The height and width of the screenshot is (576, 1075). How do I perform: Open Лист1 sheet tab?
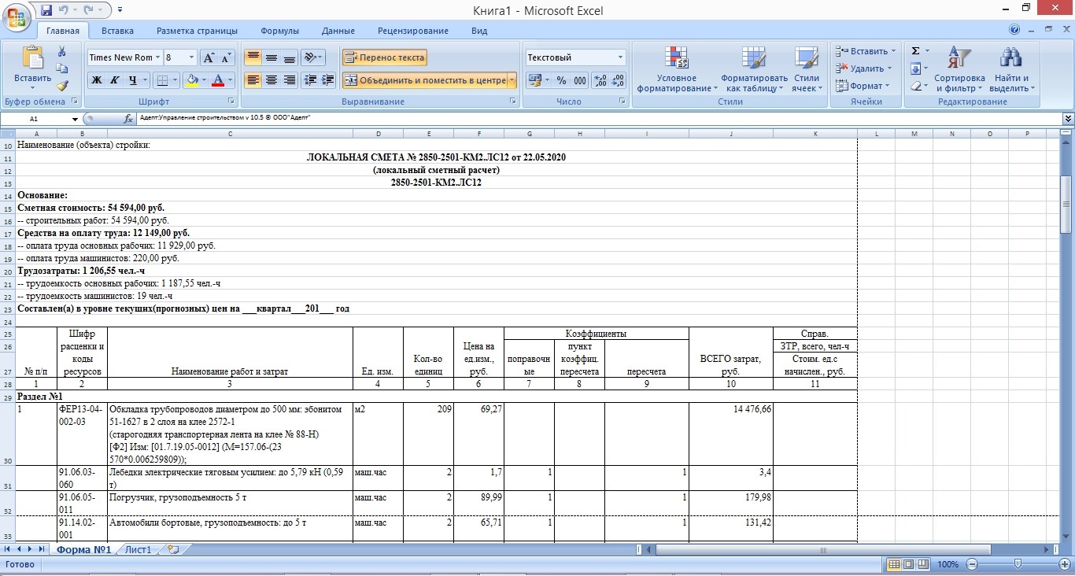click(x=139, y=549)
